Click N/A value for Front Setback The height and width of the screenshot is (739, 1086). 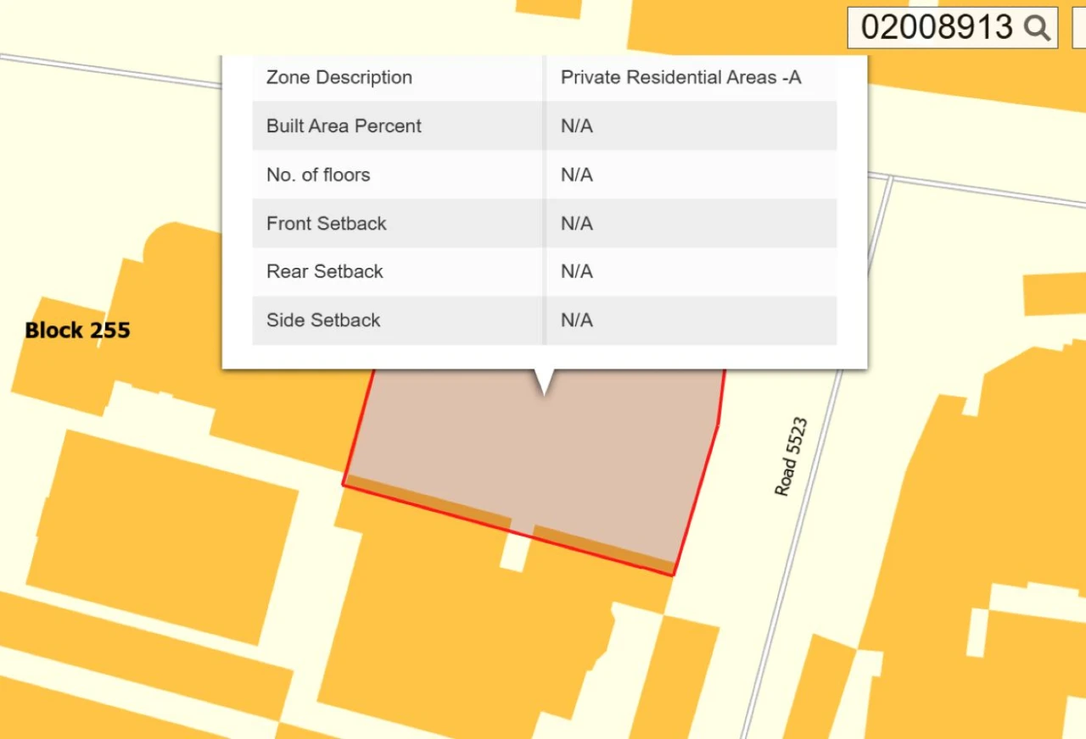coord(576,224)
